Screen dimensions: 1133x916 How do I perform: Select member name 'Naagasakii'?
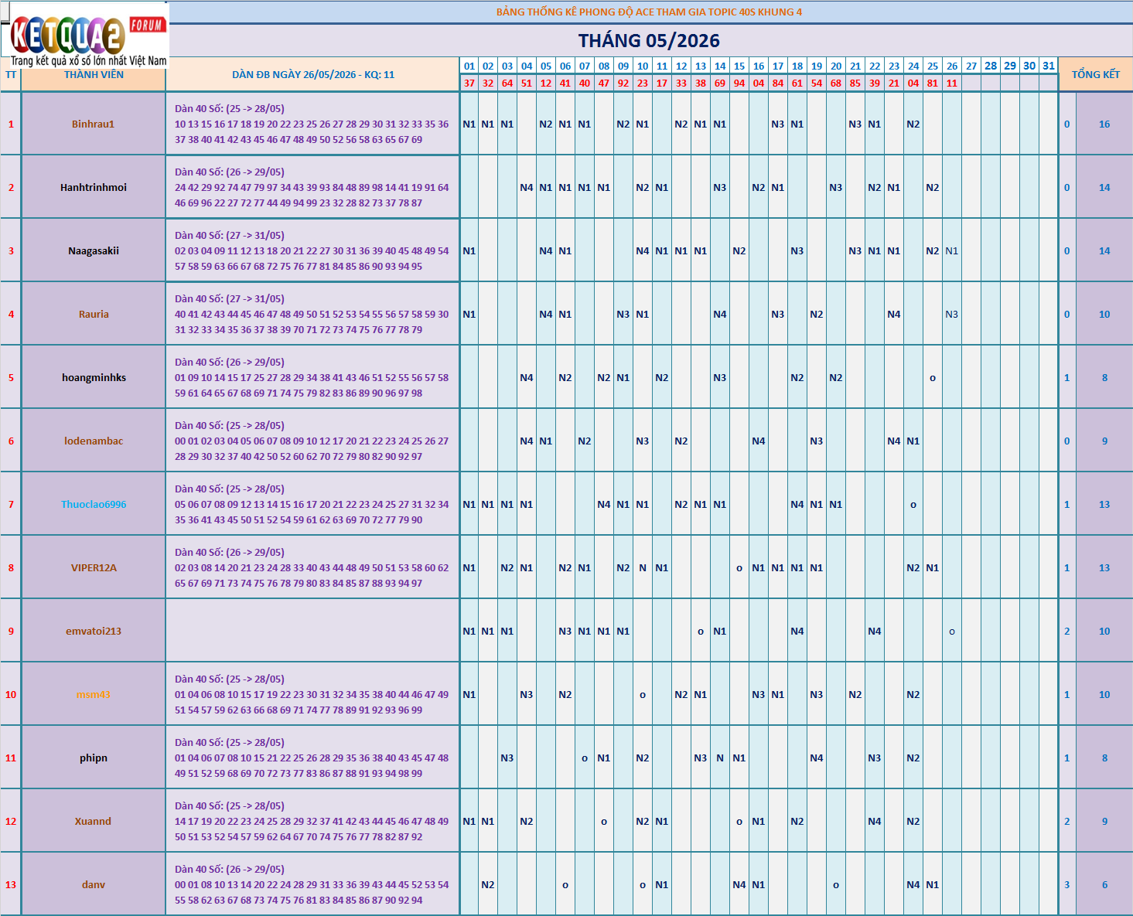coord(94,250)
